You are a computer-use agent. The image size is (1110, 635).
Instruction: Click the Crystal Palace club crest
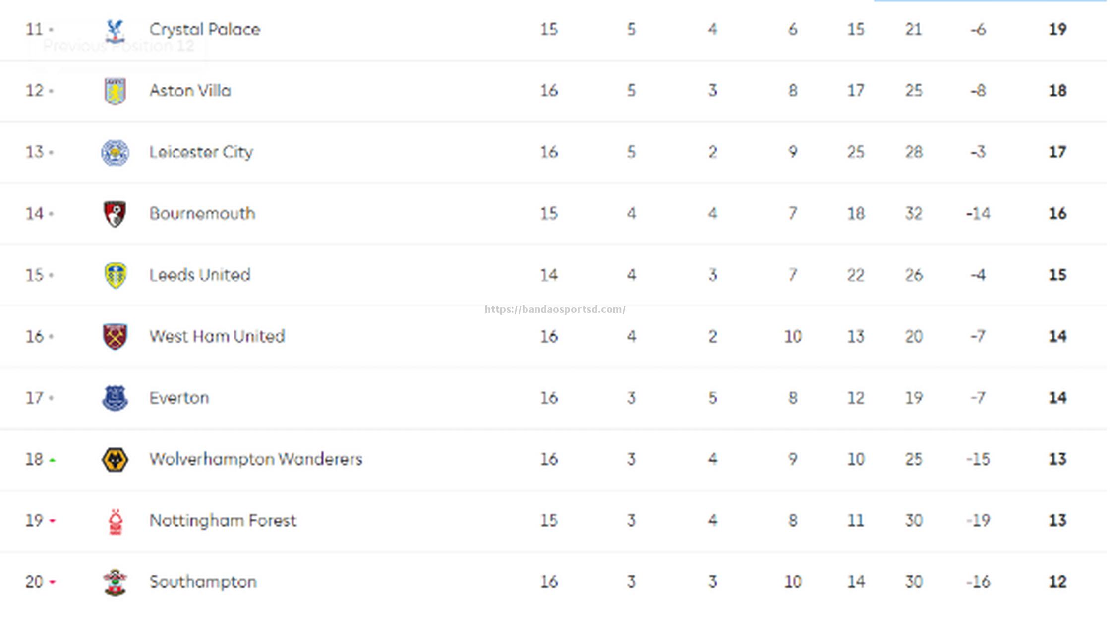[x=115, y=30]
